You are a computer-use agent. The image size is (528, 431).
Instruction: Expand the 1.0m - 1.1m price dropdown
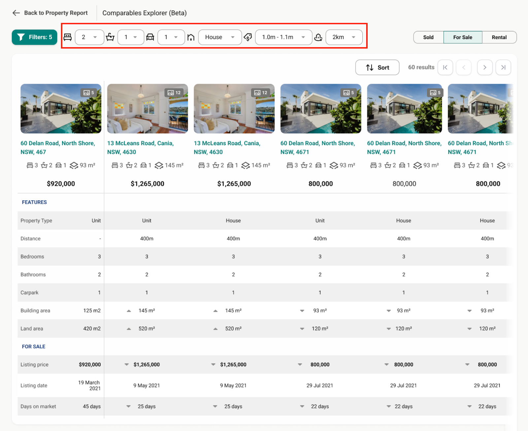click(283, 37)
